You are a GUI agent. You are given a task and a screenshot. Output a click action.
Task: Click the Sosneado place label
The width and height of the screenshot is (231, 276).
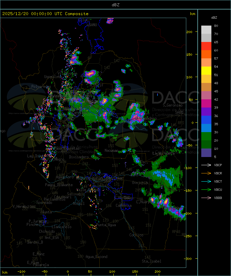pos(44,203)
